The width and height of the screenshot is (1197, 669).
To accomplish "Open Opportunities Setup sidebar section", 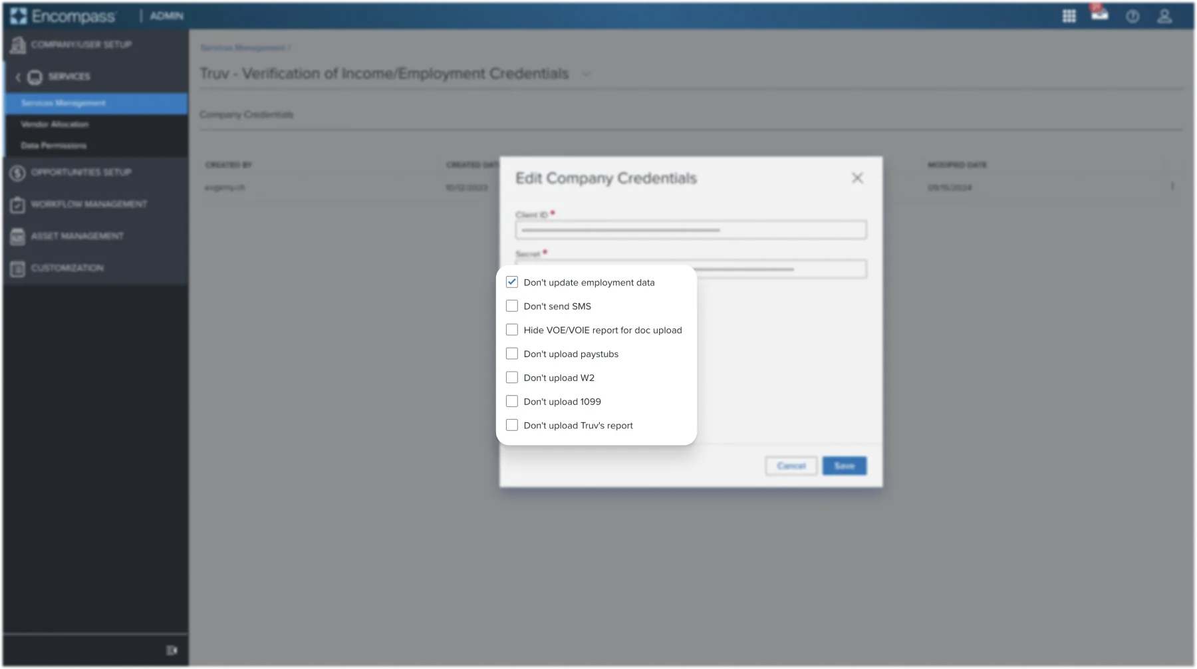I will [95, 172].
